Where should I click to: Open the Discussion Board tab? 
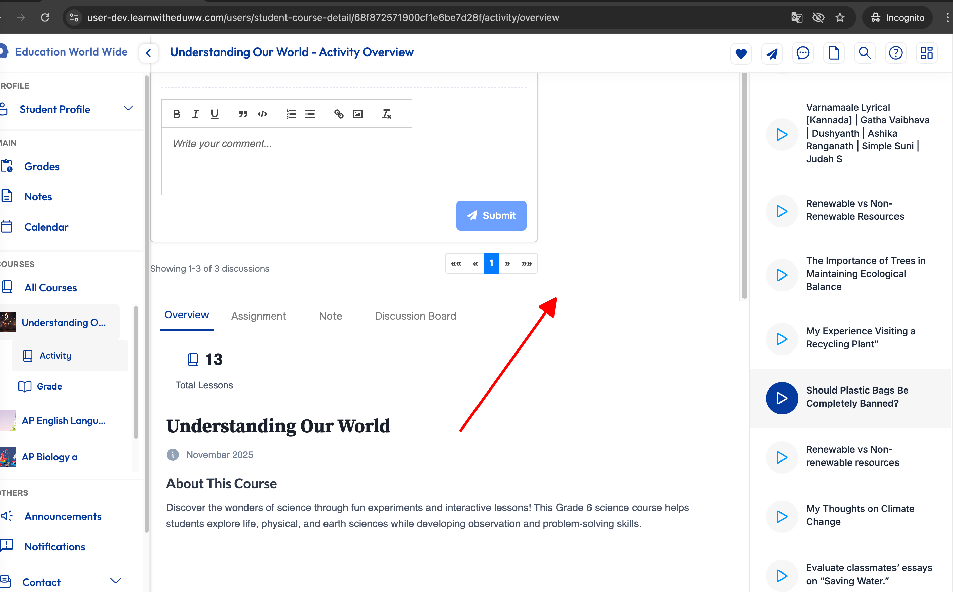(415, 316)
